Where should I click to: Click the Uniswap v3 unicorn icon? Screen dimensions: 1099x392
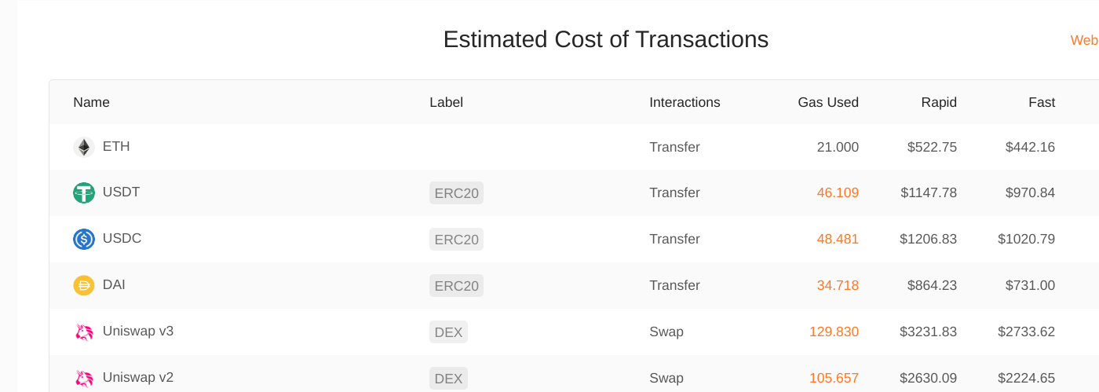pyautogui.click(x=84, y=332)
